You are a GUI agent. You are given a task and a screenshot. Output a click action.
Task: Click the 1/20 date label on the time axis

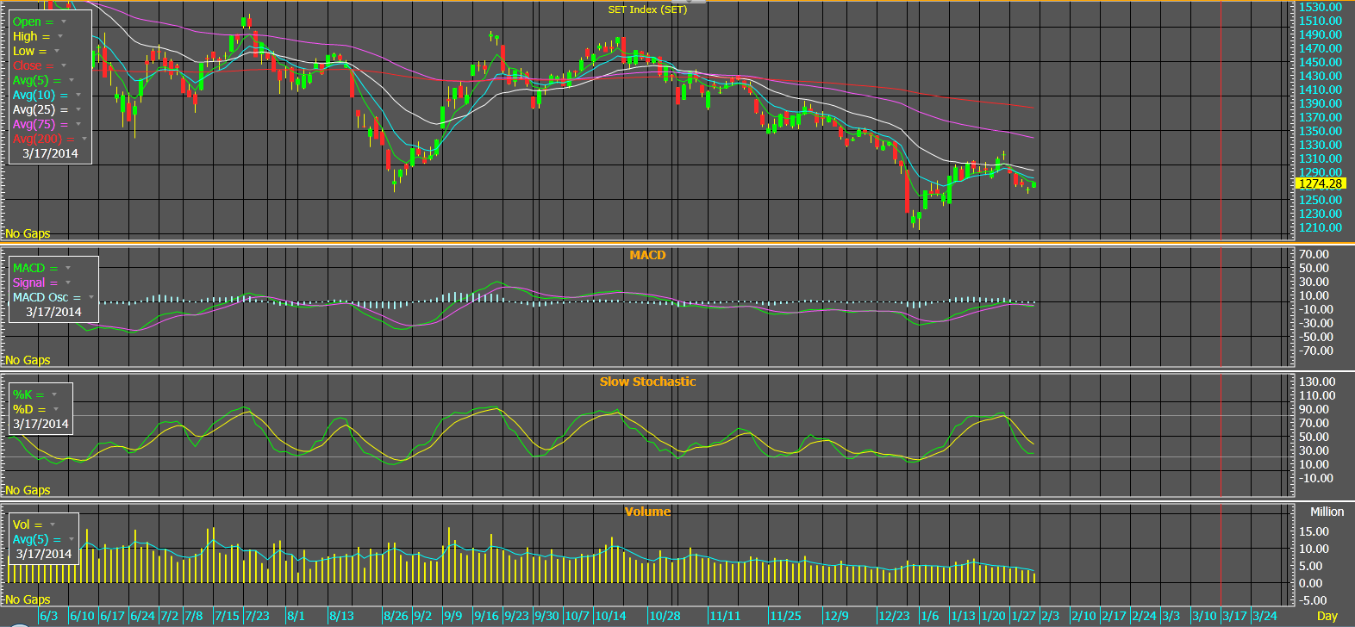pyautogui.click(x=993, y=616)
